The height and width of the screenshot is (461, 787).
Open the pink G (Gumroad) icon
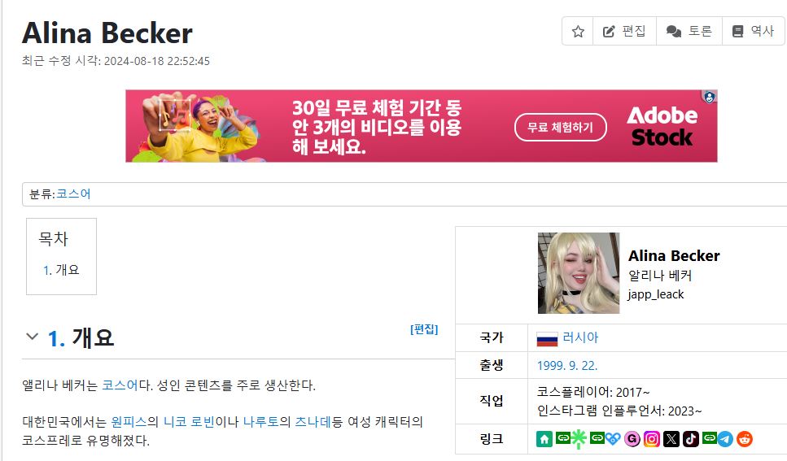point(632,439)
